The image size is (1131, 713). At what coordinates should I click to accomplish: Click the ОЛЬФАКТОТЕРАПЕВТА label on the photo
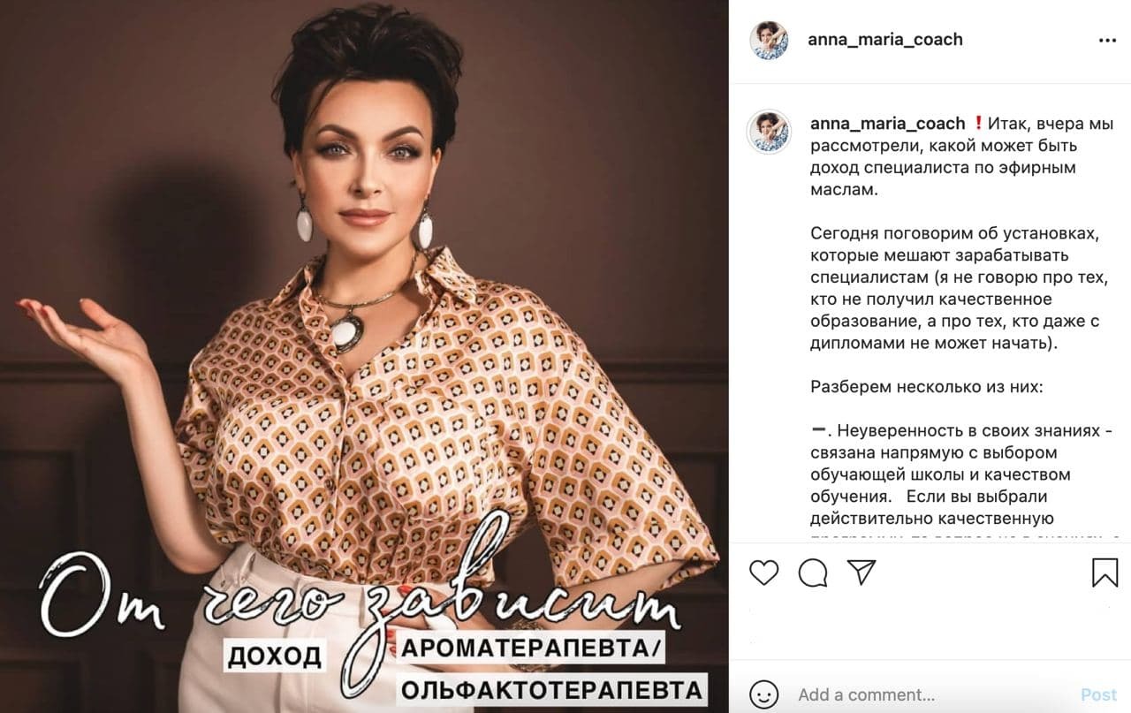pos(554,688)
